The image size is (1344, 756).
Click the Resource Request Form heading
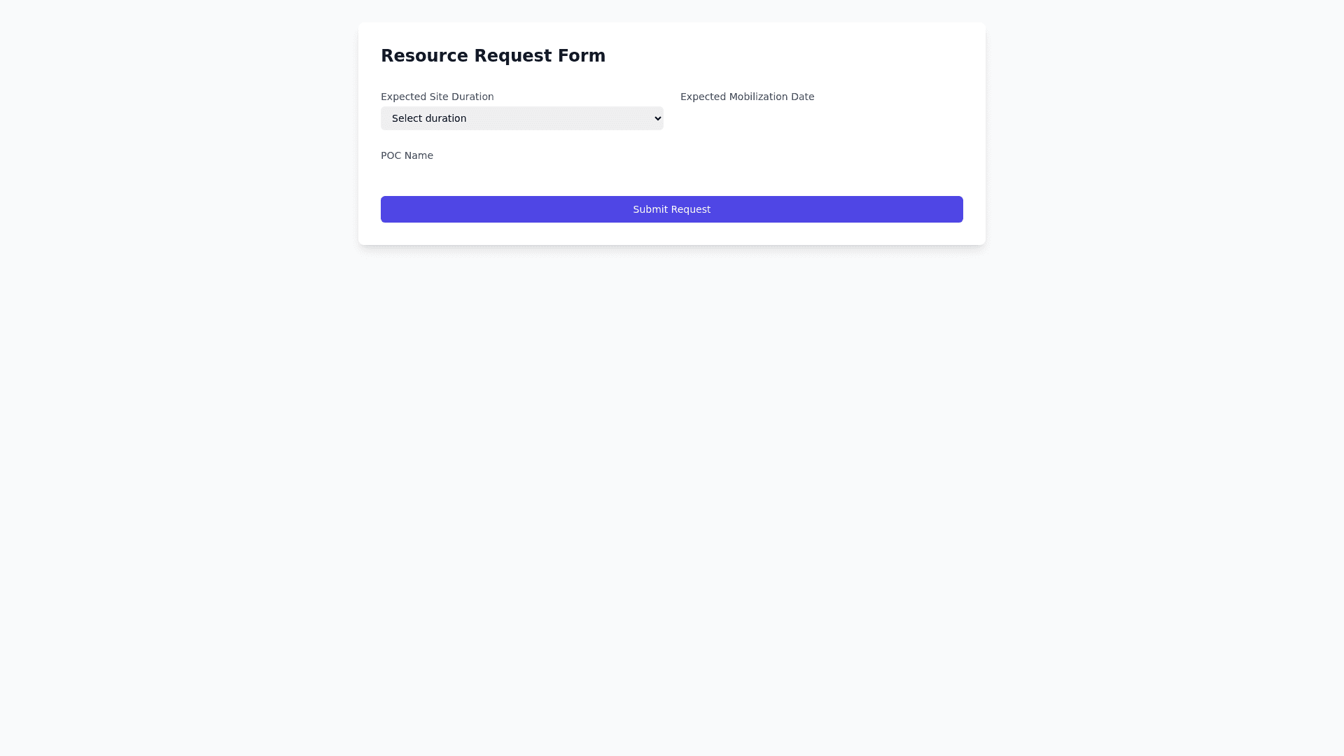pos(493,56)
